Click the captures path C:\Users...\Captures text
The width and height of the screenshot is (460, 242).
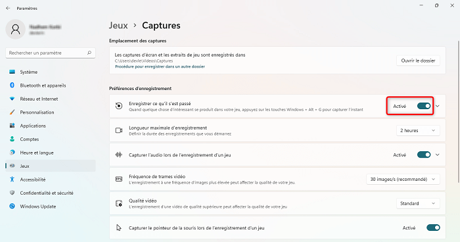pyautogui.click(x=144, y=60)
